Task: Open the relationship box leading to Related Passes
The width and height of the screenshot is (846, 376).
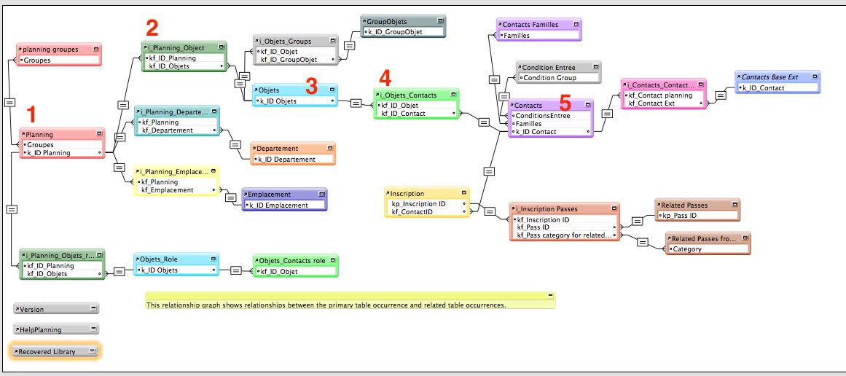Action: click(x=637, y=222)
